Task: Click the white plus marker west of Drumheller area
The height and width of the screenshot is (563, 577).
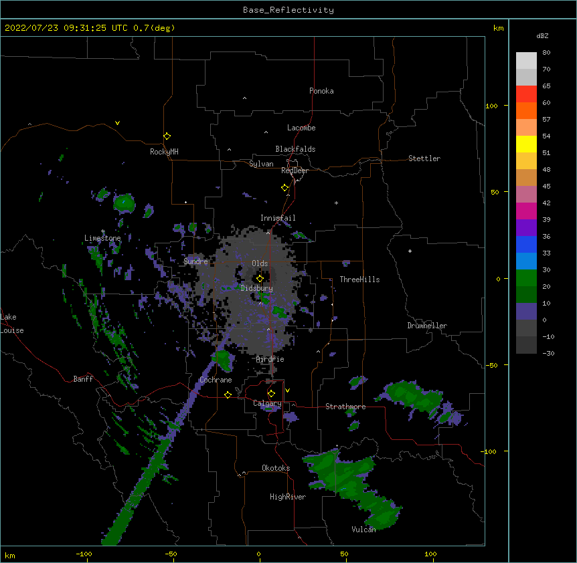Action: [410, 251]
